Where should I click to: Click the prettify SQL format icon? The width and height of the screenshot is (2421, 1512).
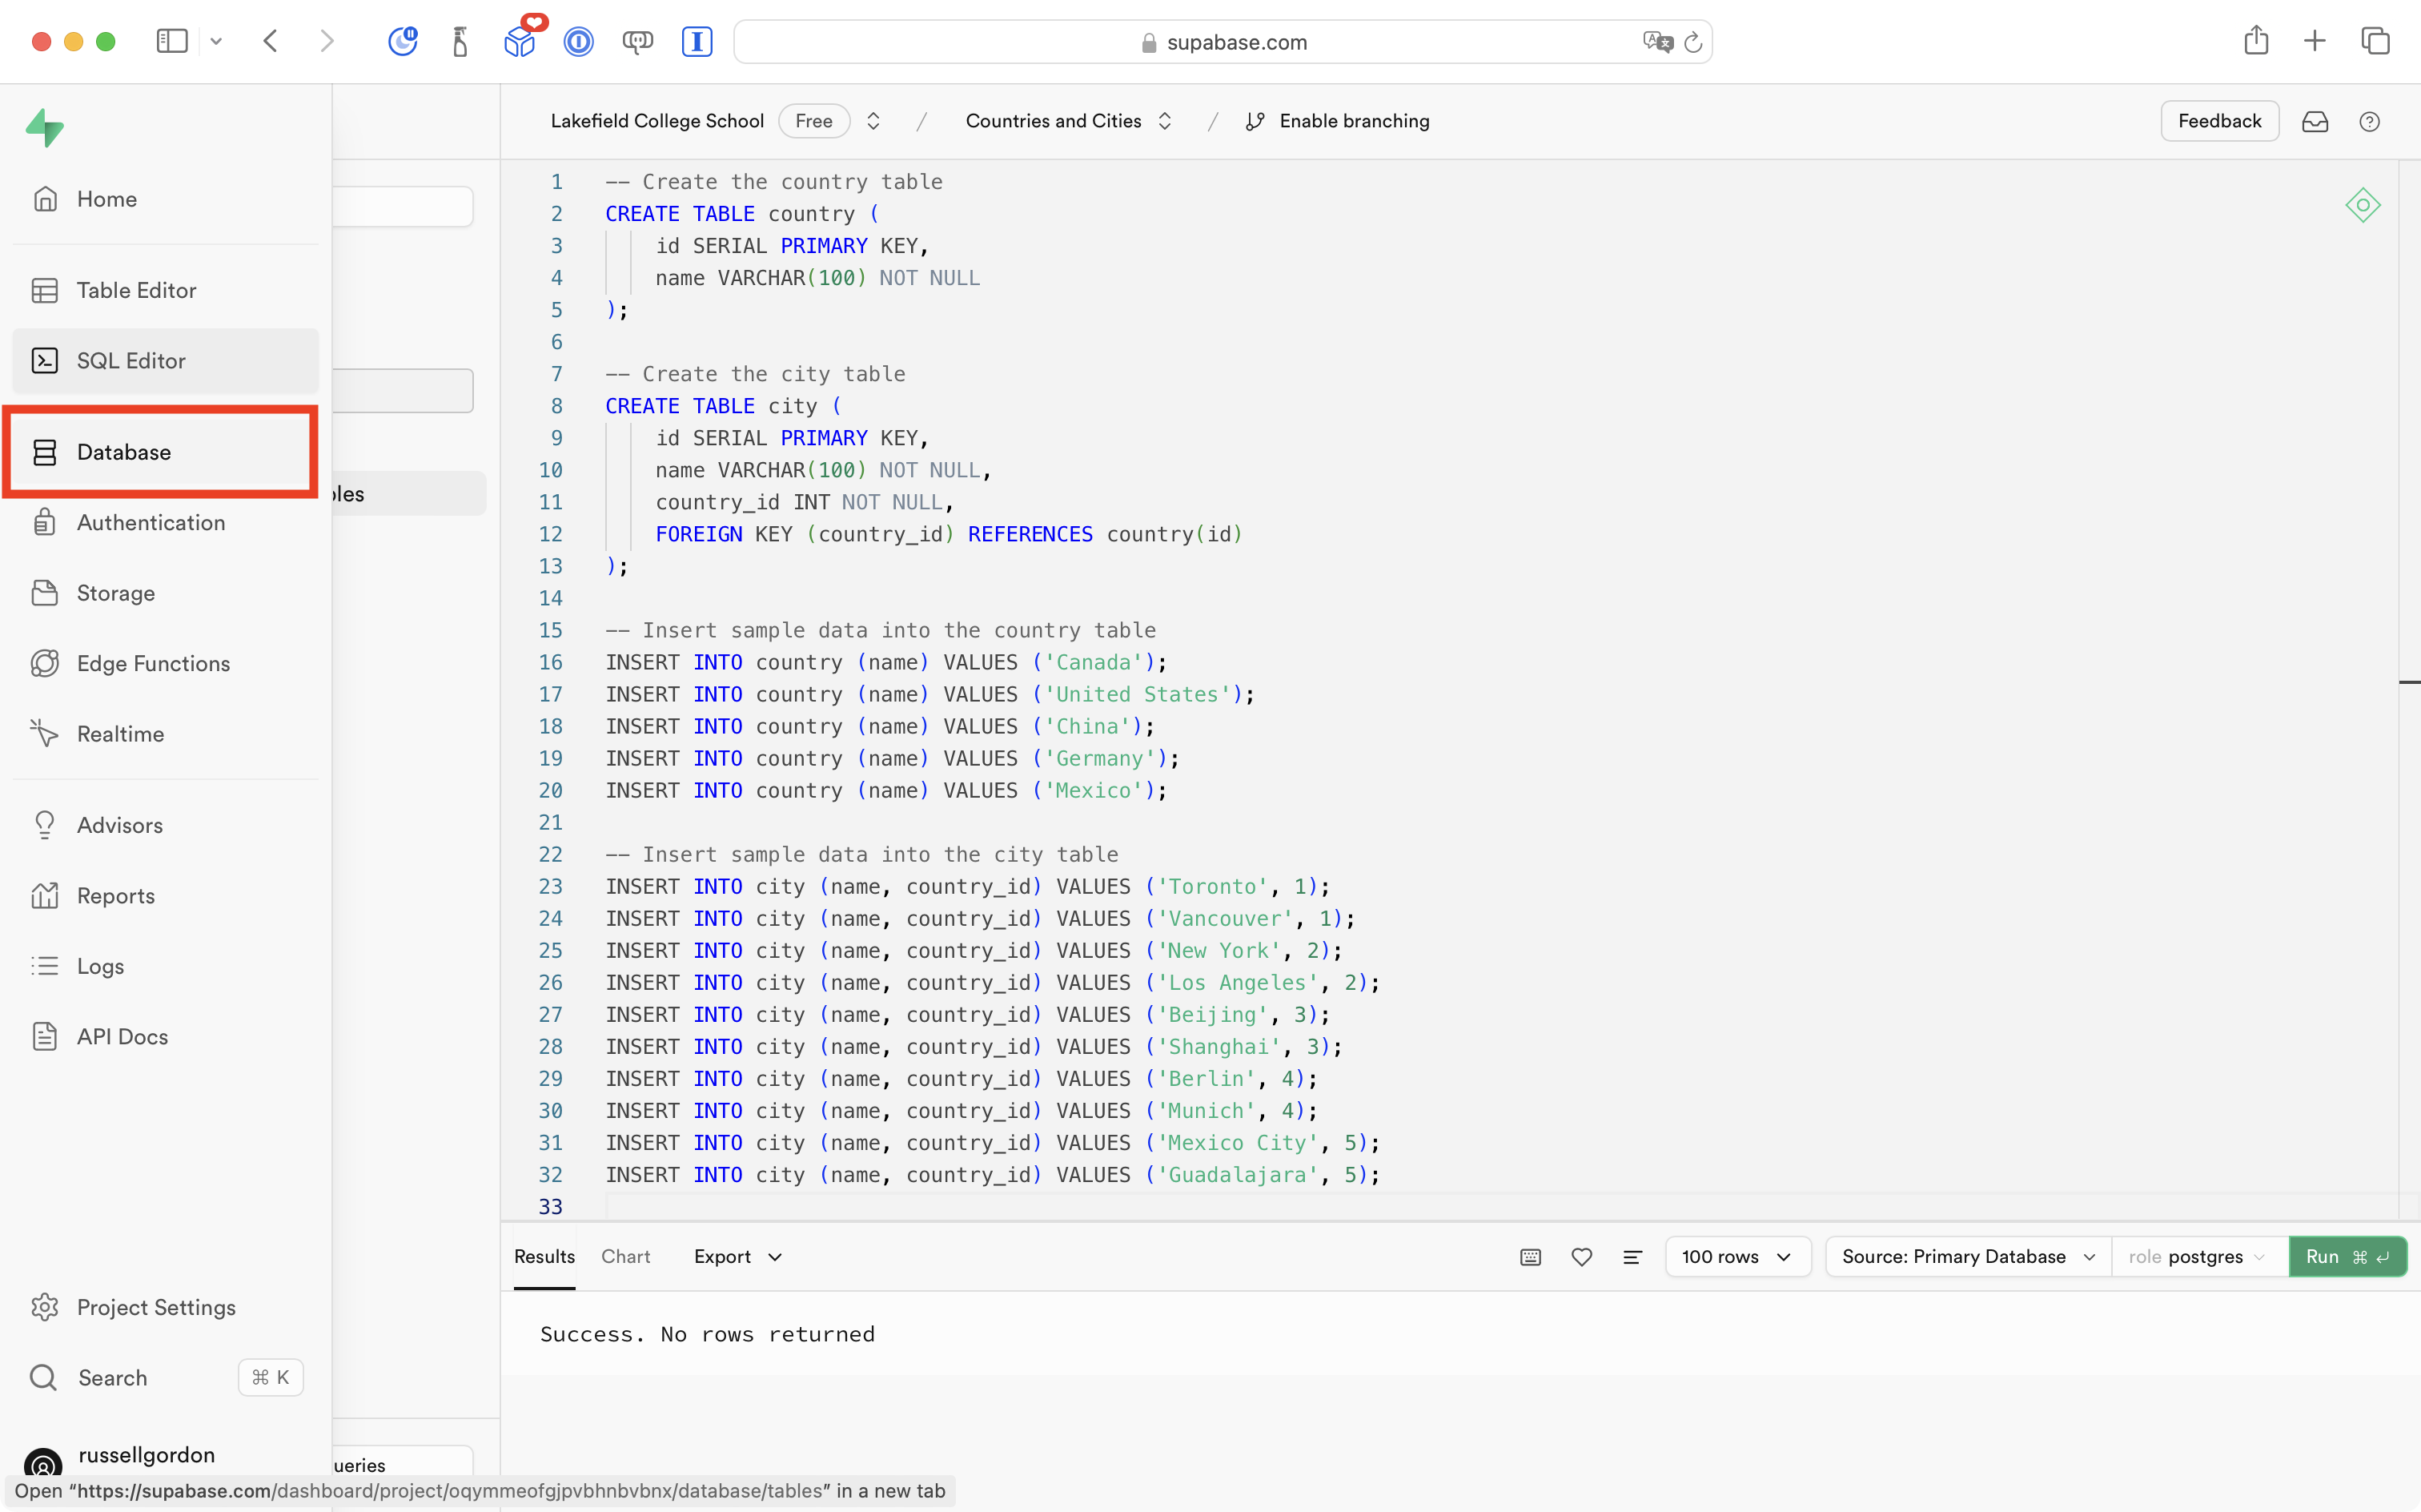(1632, 1257)
